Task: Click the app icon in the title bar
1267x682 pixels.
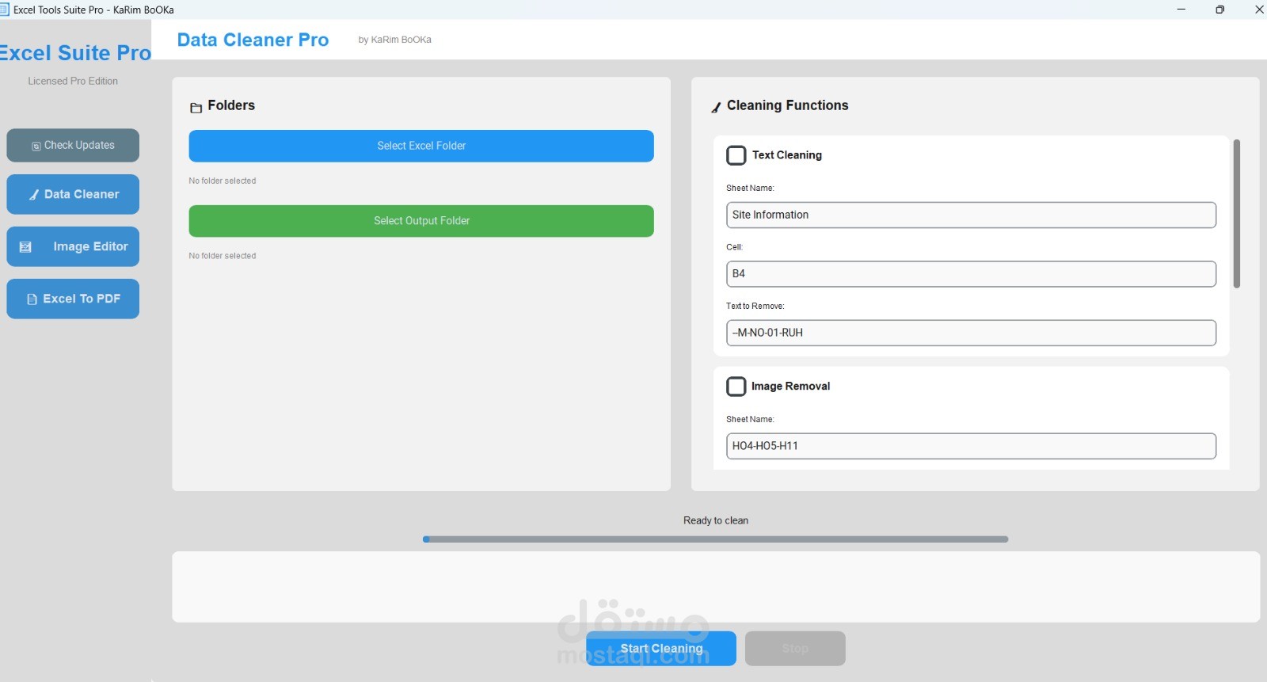Action: [3, 10]
